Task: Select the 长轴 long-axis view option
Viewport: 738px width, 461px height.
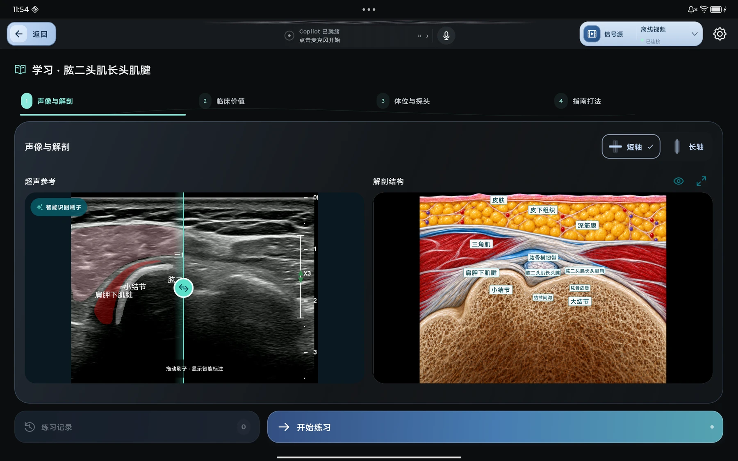Action: (x=689, y=146)
